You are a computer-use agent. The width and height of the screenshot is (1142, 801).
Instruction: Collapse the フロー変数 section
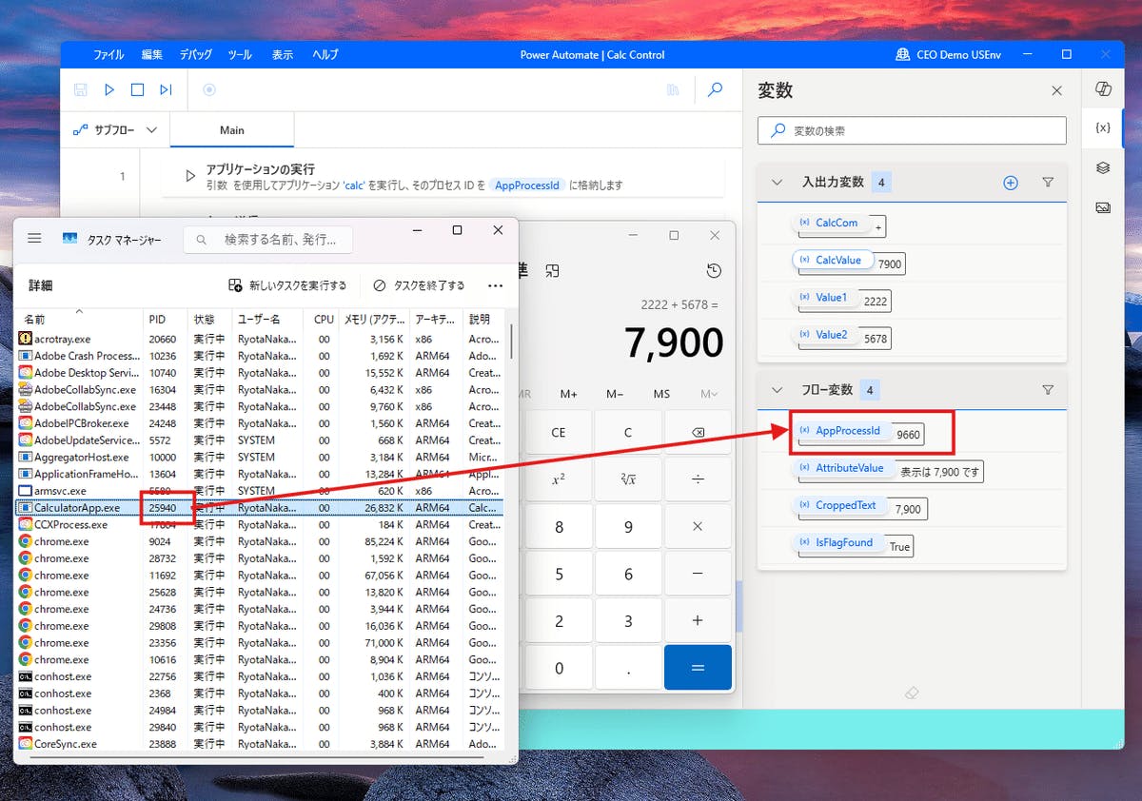777,390
